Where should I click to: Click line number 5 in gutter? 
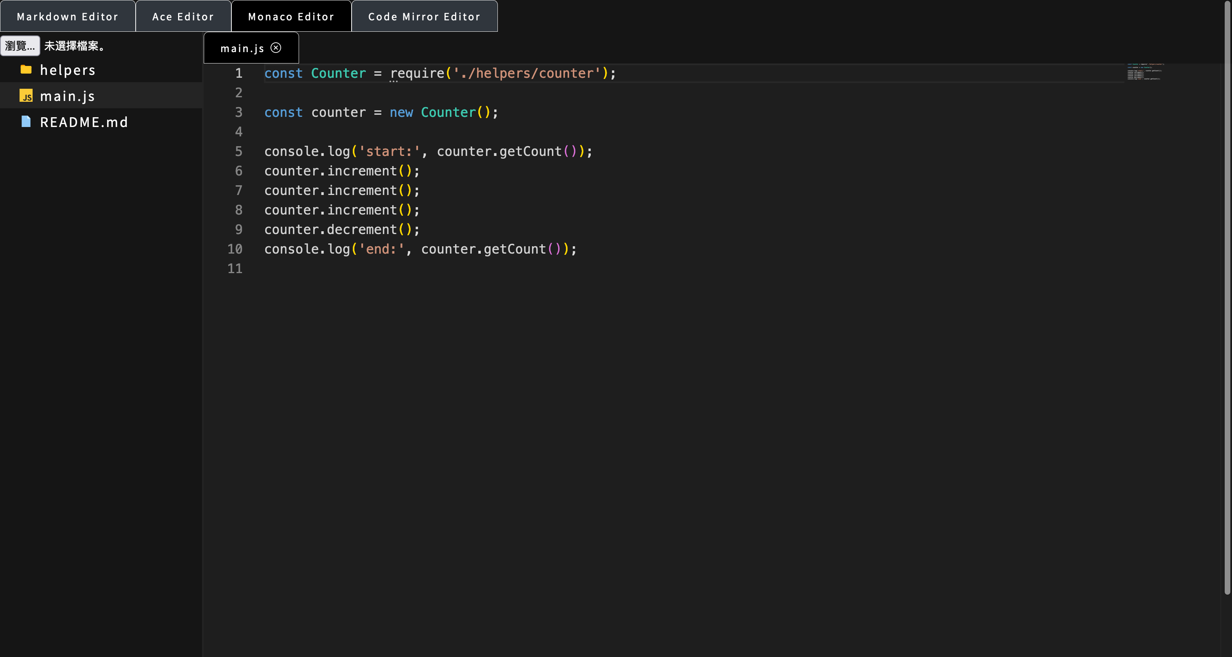click(238, 151)
